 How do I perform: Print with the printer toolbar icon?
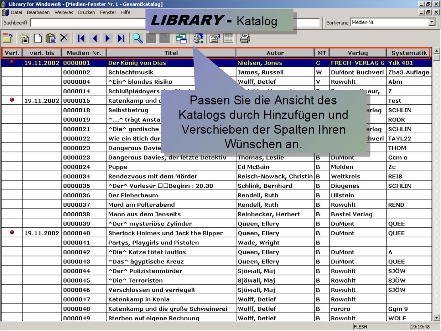[245, 38]
